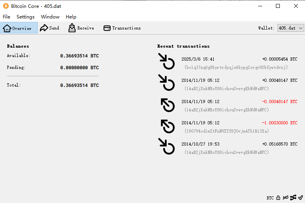Click the HD key generation disabled icon
The image size is (305, 203).
coord(285,197)
